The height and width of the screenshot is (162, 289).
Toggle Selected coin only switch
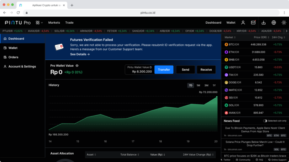click(x=265, y=121)
